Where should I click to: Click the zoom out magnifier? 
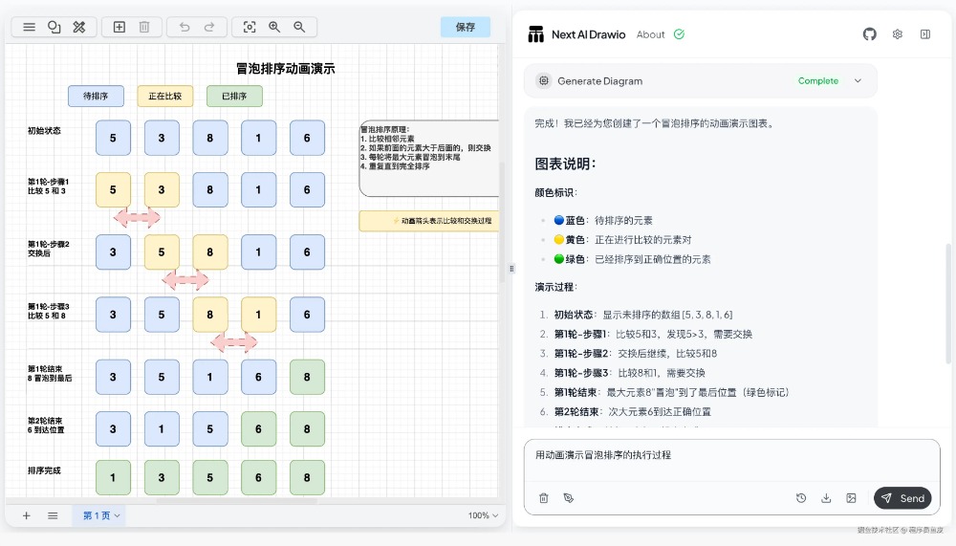pyautogui.click(x=299, y=27)
